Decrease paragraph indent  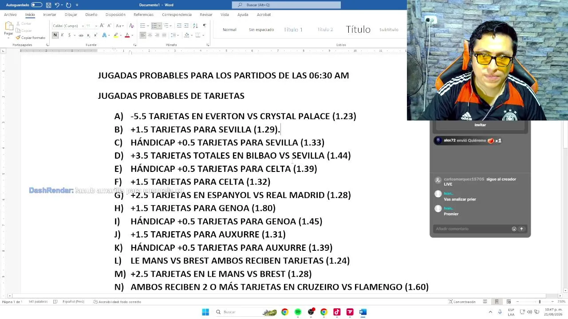coord(179,25)
